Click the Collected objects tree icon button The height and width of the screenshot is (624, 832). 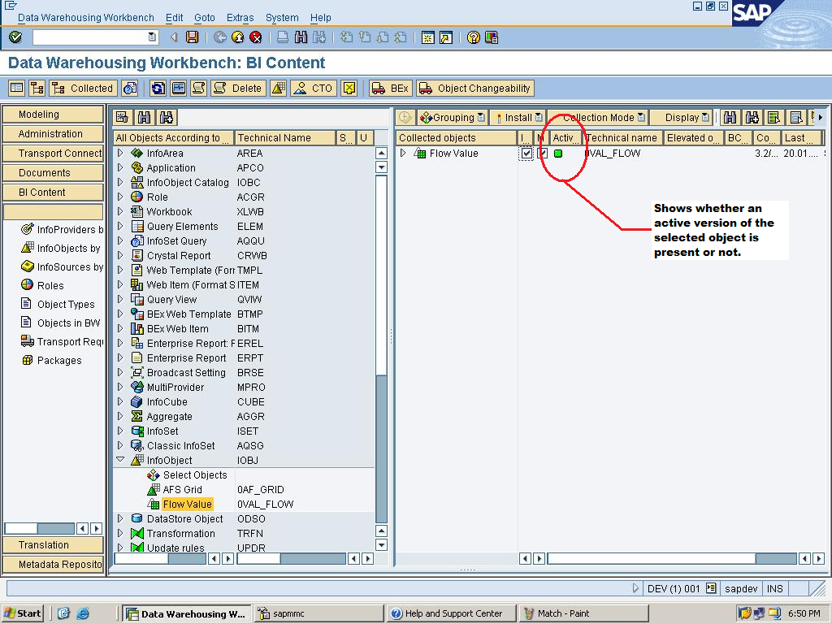click(82, 88)
